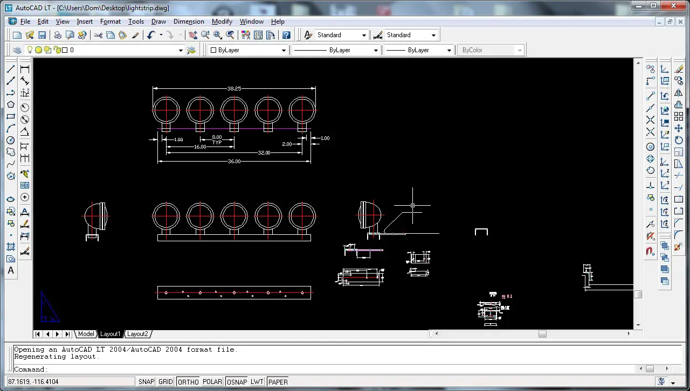Activate the Arc draw tool
690x391 pixels.
tap(11, 128)
